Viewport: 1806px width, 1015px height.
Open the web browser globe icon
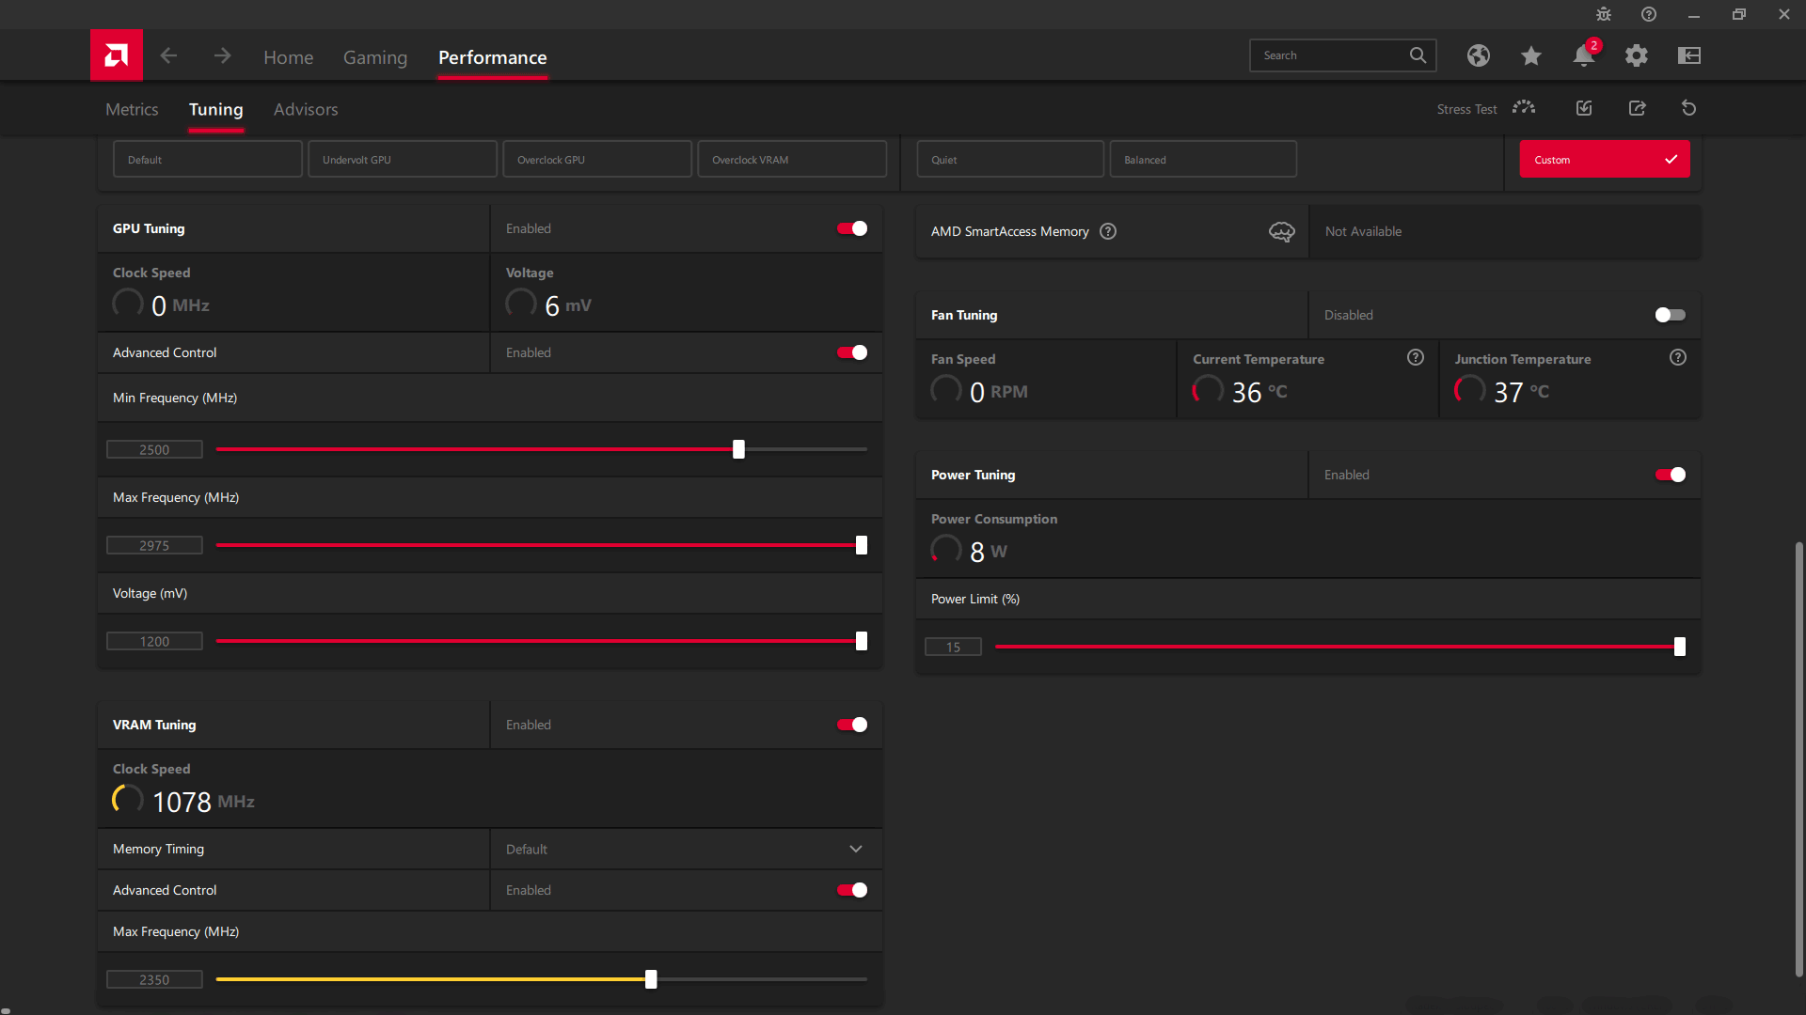pyautogui.click(x=1479, y=55)
